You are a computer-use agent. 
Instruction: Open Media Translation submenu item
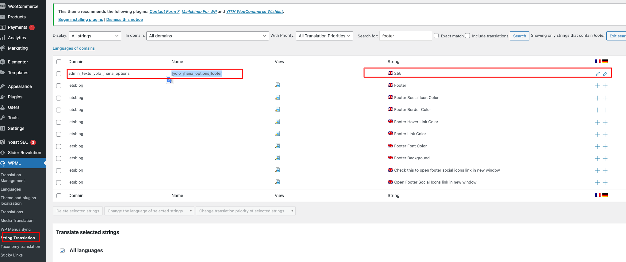pos(17,220)
